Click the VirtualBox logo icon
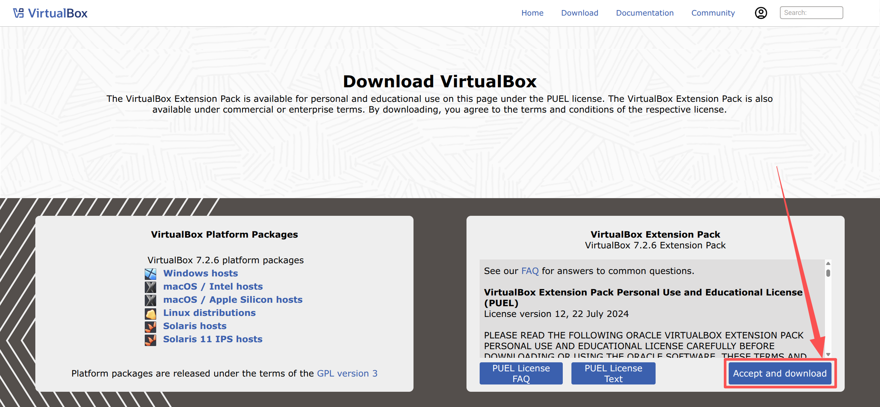880x407 pixels. point(19,13)
